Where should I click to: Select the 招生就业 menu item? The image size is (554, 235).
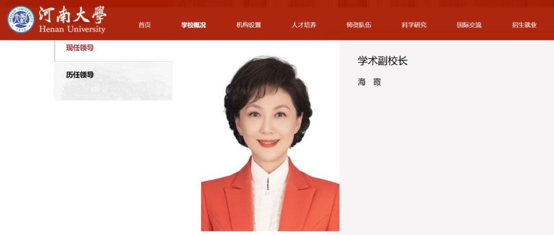click(x=524, y=25)
